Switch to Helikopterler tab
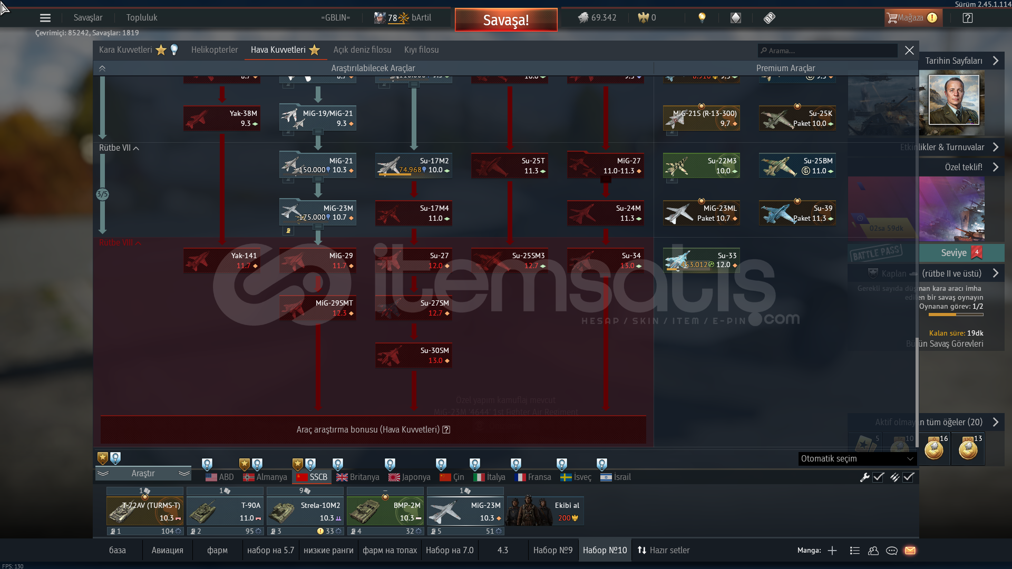The width and height of the screenshot is (1012, 569). pos(215,50)
